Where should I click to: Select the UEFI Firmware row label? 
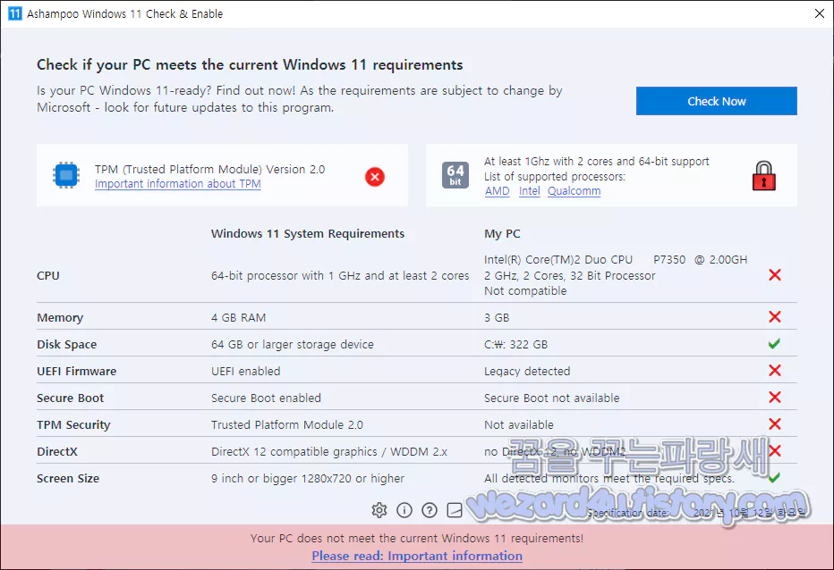click(77, 372)
